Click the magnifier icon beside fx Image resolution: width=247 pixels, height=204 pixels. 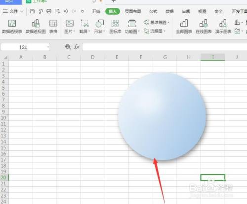coord(68,47)
